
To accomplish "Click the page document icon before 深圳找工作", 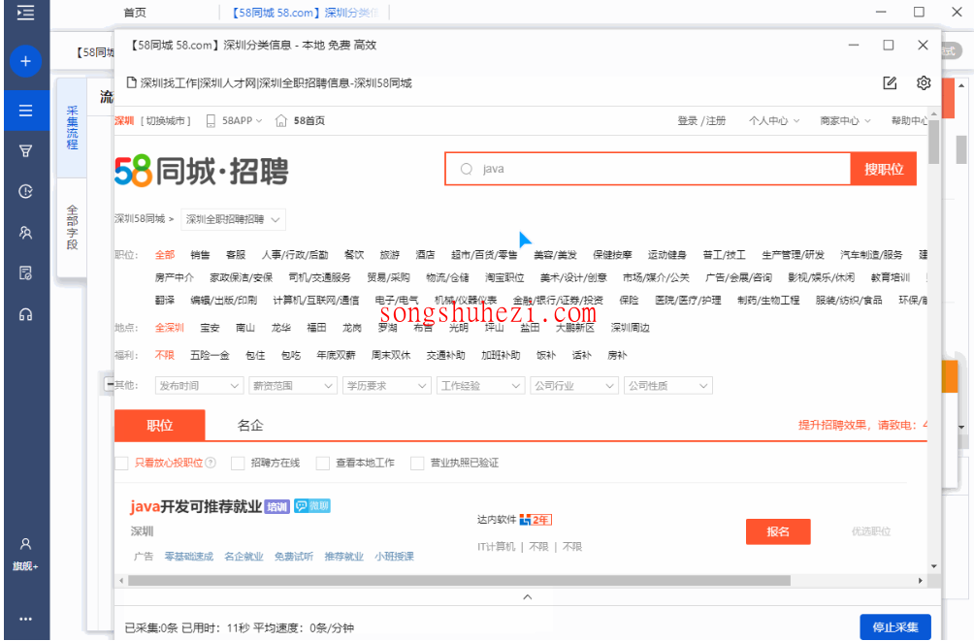I will [132, 82].
